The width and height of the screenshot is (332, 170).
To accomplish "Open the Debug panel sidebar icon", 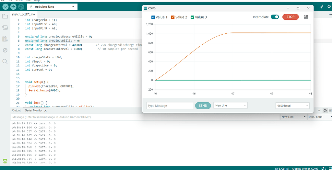I will click(5, 50).
